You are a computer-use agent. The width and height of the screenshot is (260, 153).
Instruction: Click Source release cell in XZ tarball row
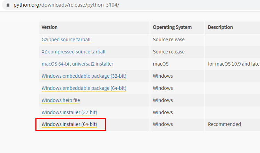point(169,52)
